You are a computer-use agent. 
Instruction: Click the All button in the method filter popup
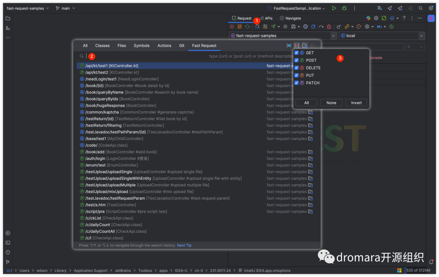pos(306,103)
